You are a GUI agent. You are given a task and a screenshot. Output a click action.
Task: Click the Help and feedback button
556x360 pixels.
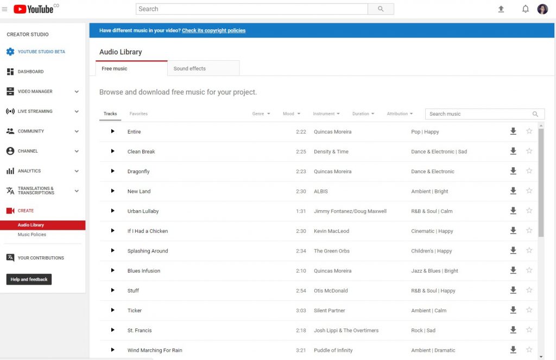pyautogui.click(x=29, y=280)
